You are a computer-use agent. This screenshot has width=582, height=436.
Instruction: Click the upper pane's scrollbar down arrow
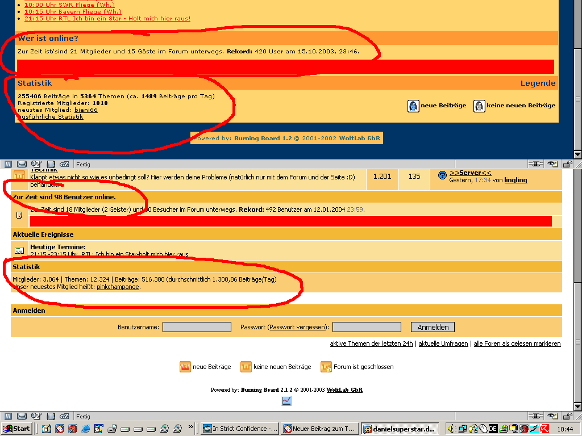click(577, 154)
